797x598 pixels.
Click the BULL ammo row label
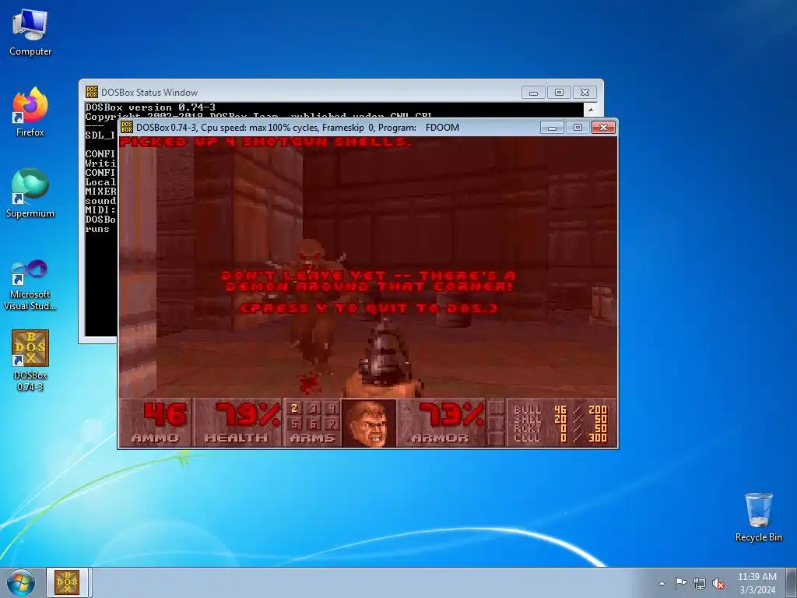pos(527,410)
